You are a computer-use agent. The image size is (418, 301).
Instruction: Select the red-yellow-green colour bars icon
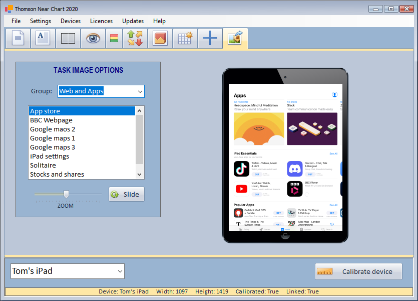(x=114, y=39)
